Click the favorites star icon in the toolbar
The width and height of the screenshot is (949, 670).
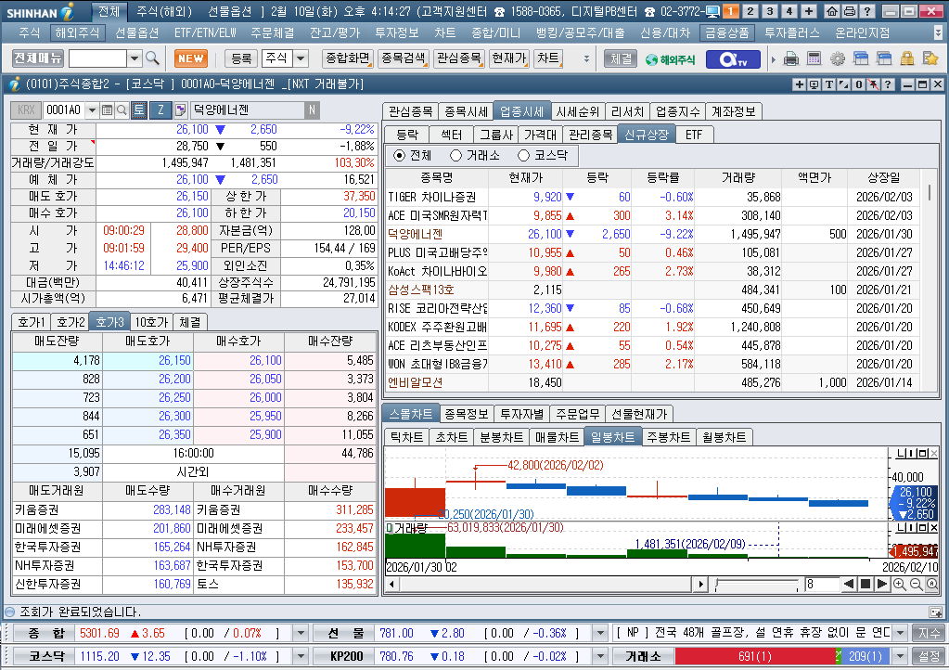[930, 58]
